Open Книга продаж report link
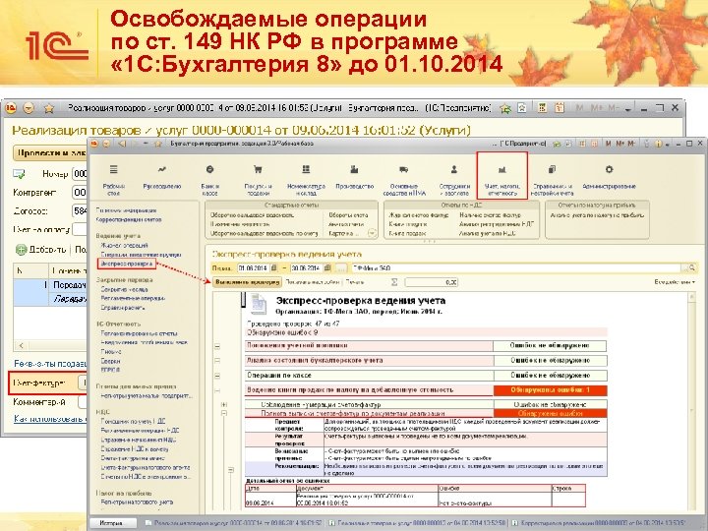The width and height of the screenshot is (708, 531). (x=407, y=233)
